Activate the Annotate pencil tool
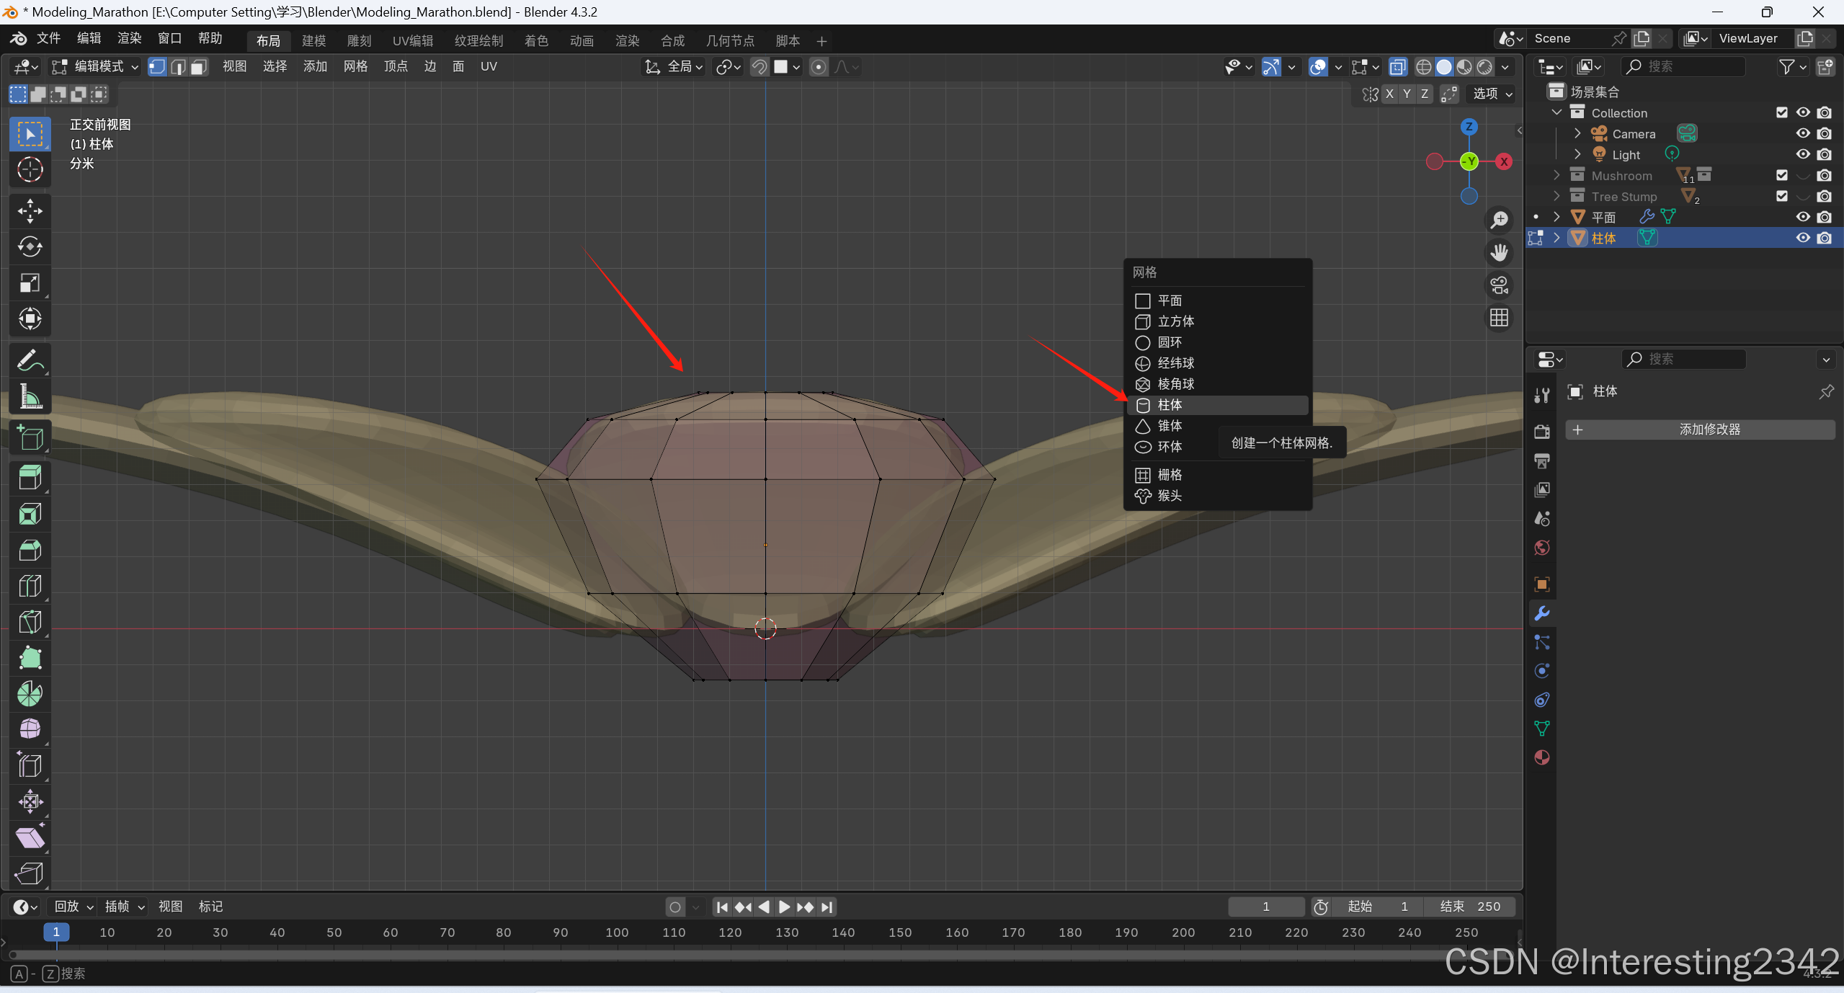1844x993 pixels. tap(30, 360)
